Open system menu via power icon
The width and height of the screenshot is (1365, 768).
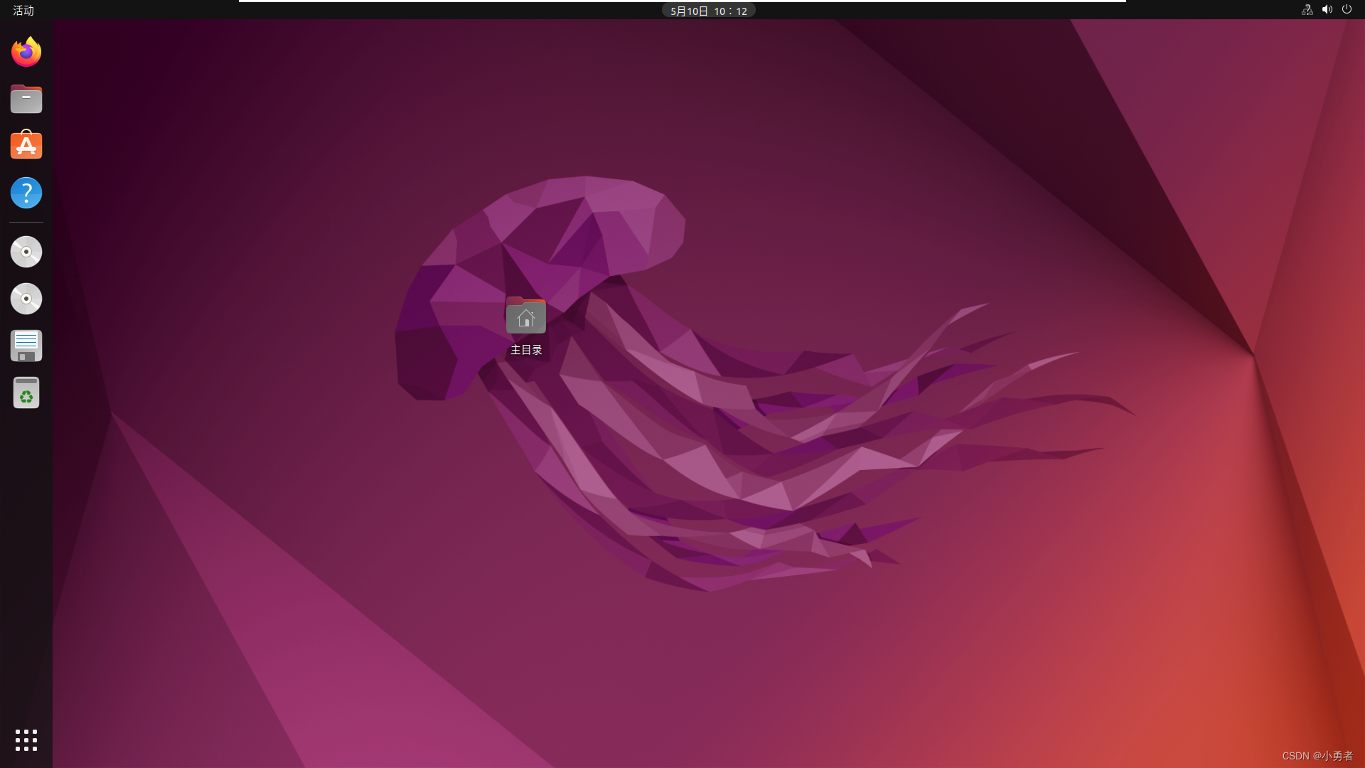(x=1347, y=10)
